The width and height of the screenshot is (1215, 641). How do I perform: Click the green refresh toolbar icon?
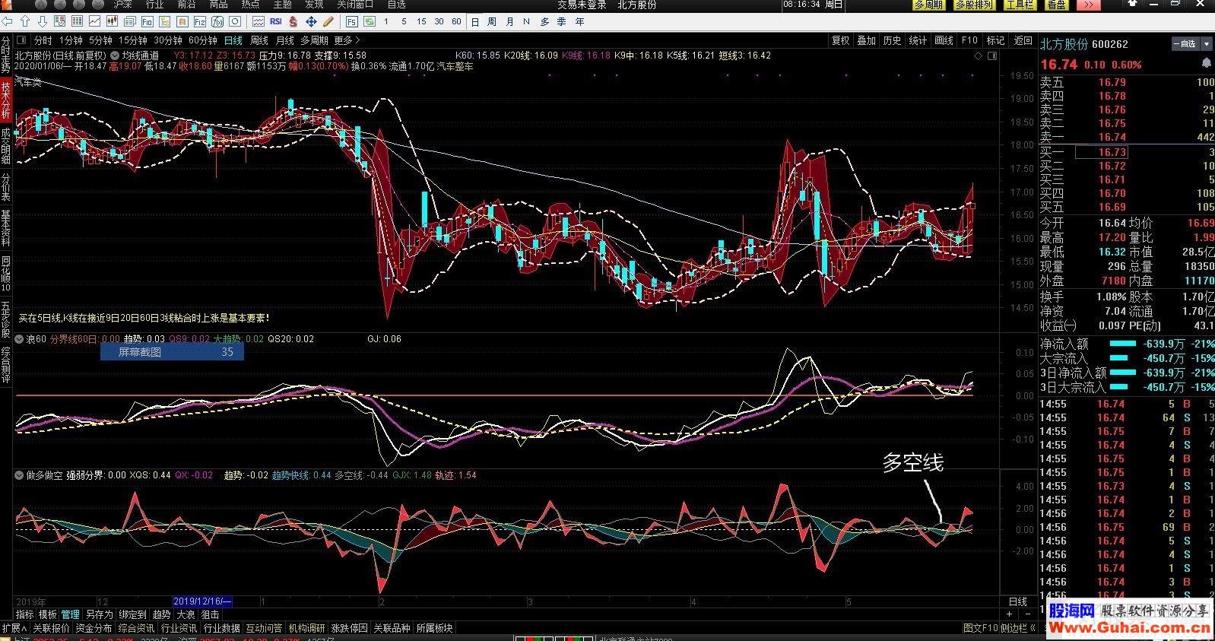(x=369, y=21)
